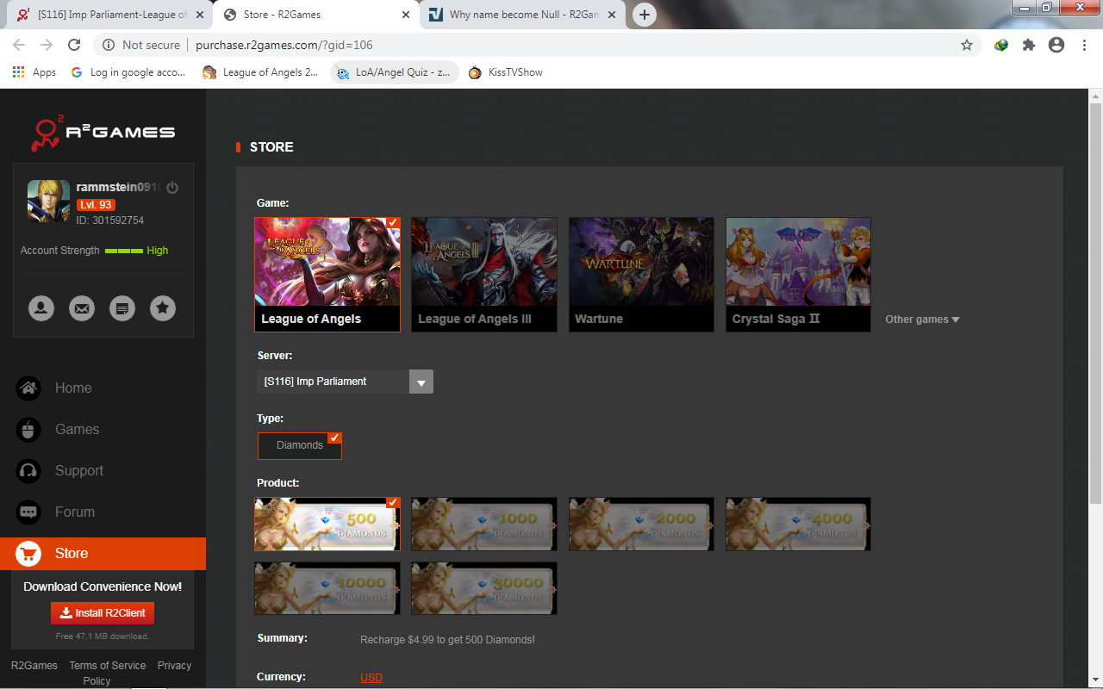Click the R2Games logo

(x=103, y=132)
